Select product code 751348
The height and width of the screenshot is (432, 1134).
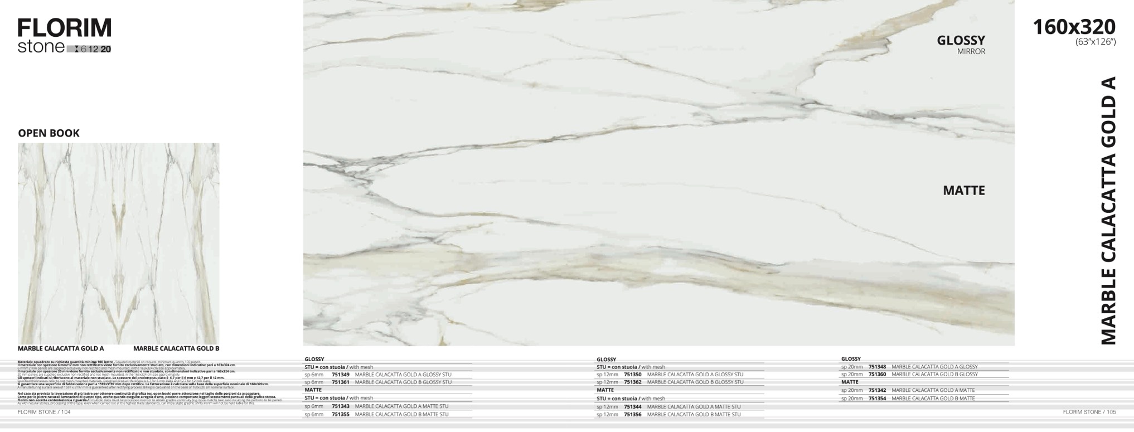coord(877,367)
